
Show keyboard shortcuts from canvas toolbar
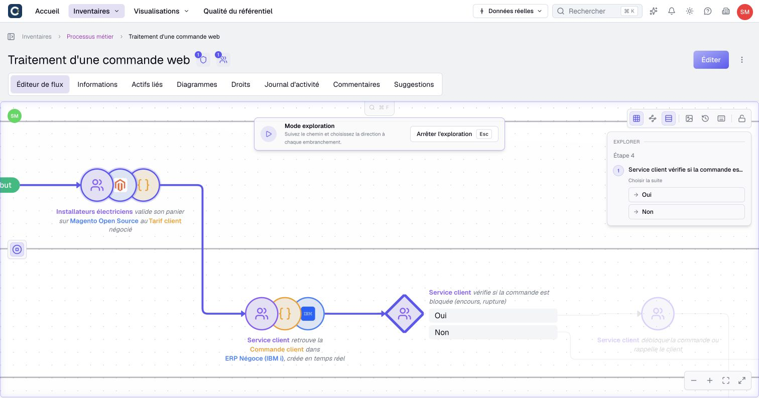[721, 118]
